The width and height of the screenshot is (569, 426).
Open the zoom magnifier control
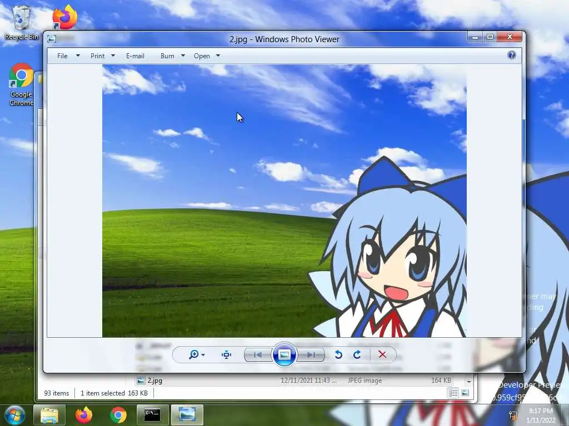tap(194, 354)
